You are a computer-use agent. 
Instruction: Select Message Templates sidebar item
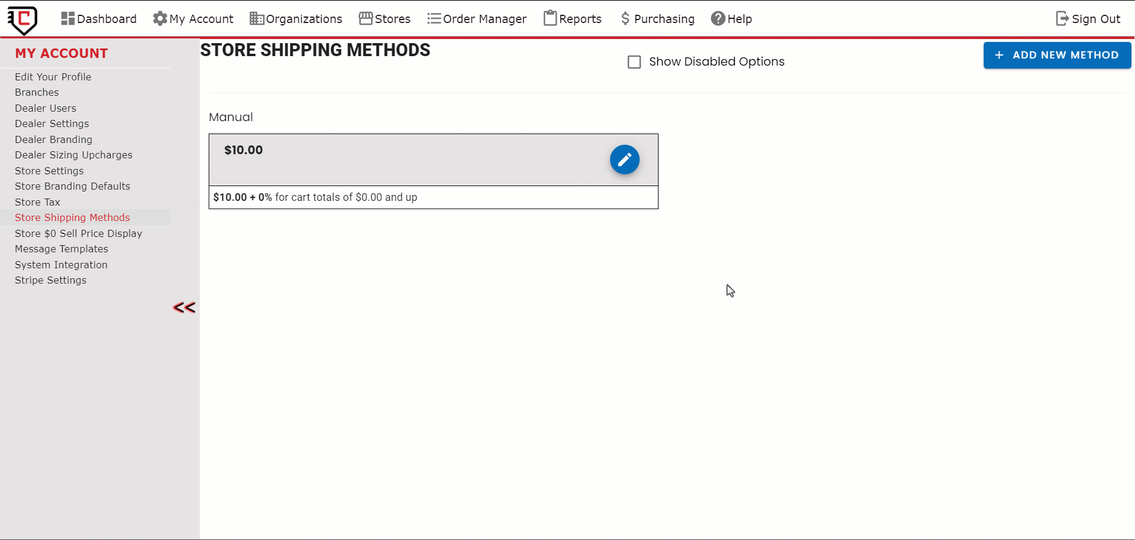click(x=61, y=249)
